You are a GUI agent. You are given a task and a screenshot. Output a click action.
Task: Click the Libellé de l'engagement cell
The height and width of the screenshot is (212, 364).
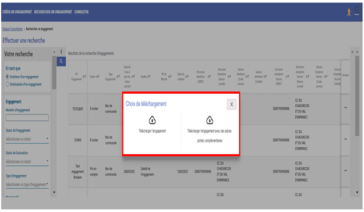click(147, 172)
